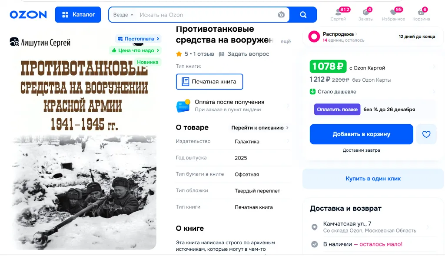Click the search input field
This screenshot has width=445, height=256.
(206, 15)
